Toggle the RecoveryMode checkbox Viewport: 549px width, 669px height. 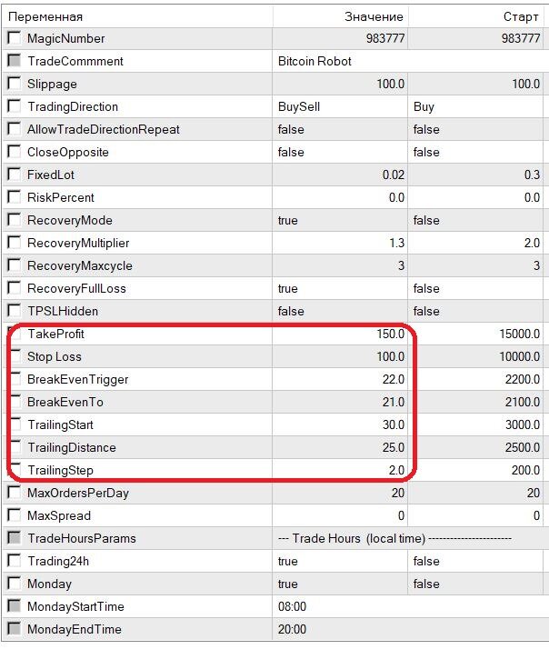14,220
